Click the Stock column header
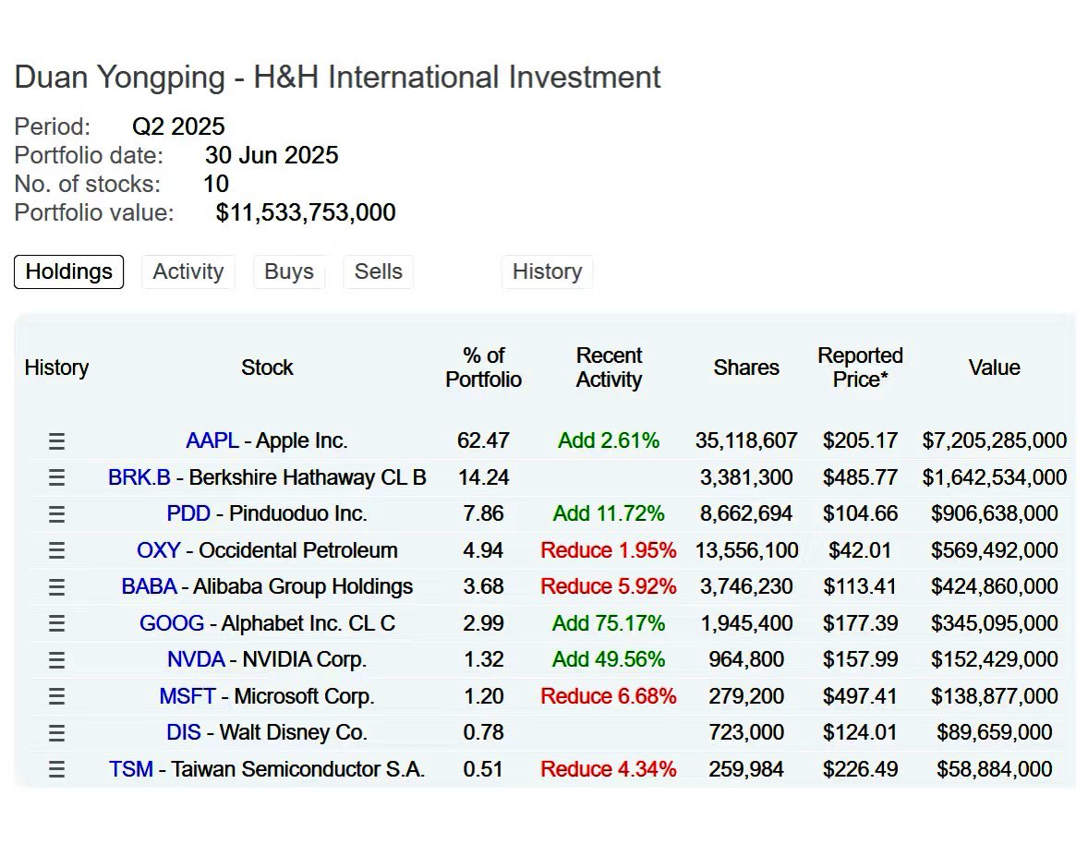Viewport: 1088px width, 844px height. (x=267, y=368)
